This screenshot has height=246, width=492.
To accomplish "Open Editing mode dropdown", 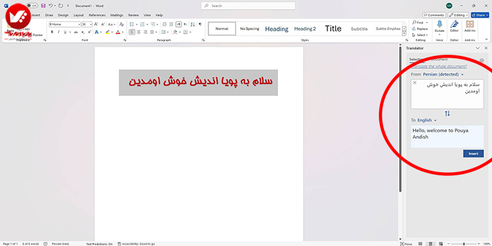I will (x=458, y=15).
